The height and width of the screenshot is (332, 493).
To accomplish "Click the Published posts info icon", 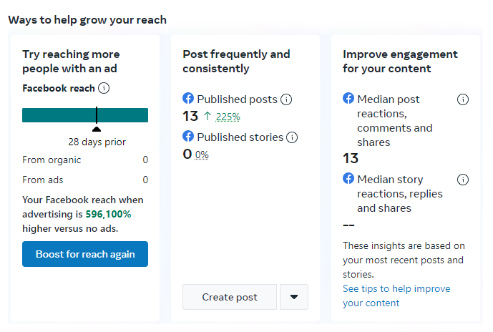I will click(x=286, y=99).
